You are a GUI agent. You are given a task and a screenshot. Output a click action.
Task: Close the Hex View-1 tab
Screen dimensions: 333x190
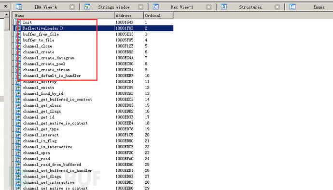pyautogui.click(x=209, y=7)
